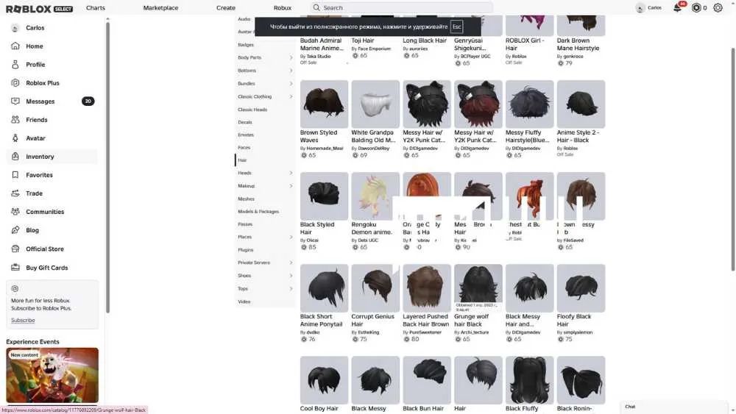Select the Classic Heads category
The image size is (736, 414).
[x=252, y=110]
